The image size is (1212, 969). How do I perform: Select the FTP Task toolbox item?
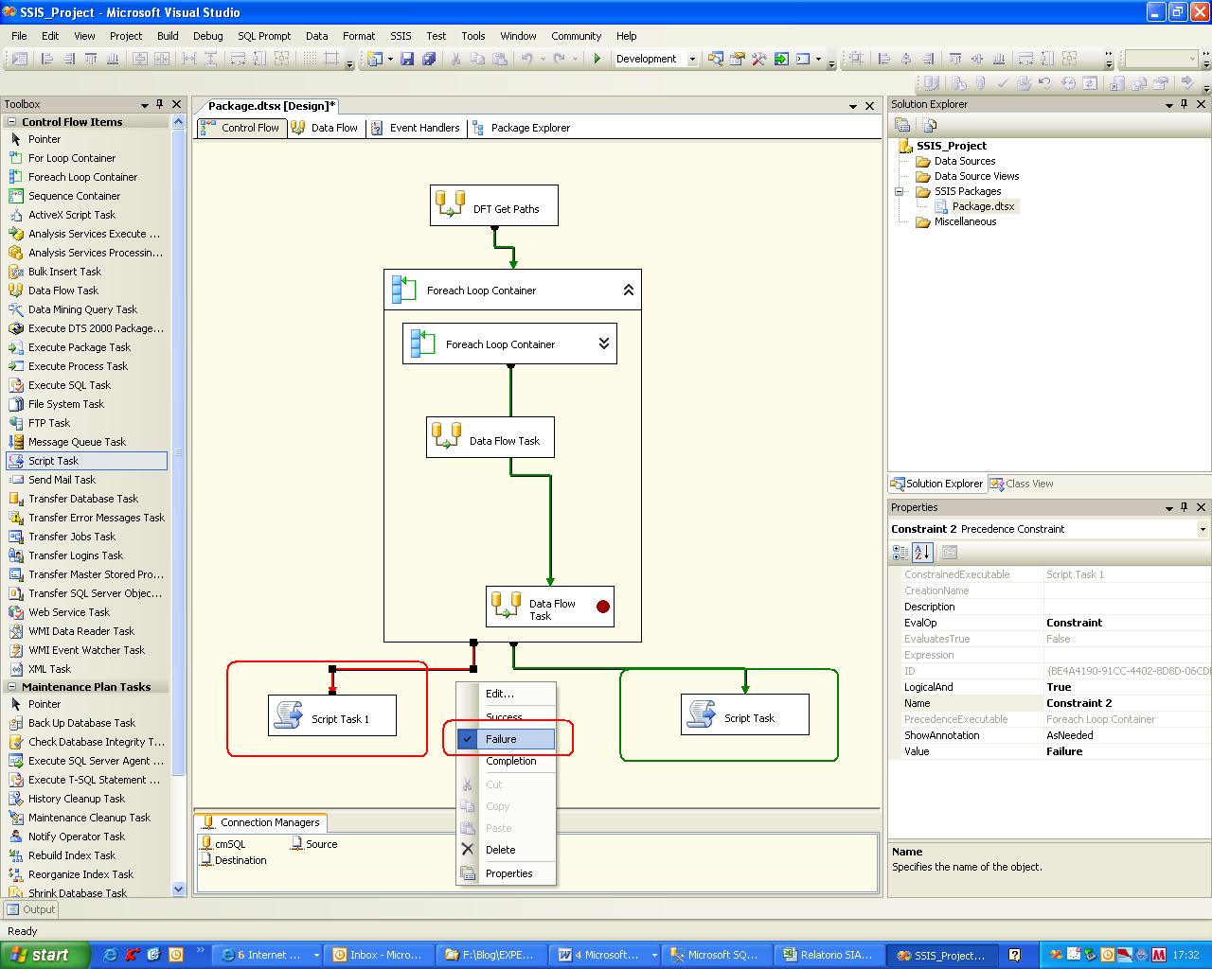[86, 423]
